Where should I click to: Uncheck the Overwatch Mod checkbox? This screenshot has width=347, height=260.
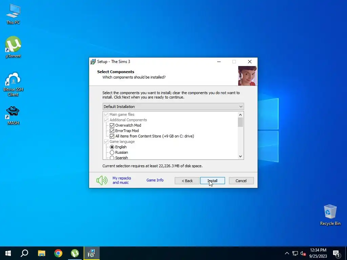click(x=112, y=125)
